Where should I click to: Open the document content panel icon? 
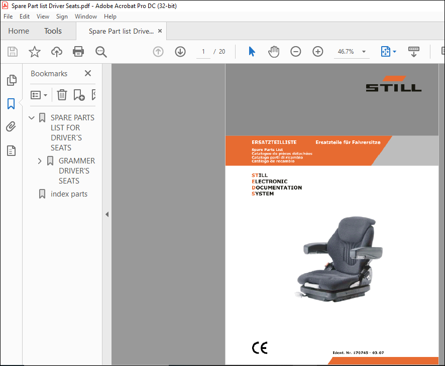click(x=12, y=151)
